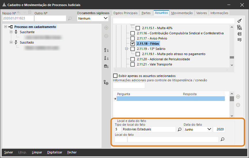249x158 pixels.
Task: Click the magnifier next to Tipo de local do fato
Action: click(180, 129)
